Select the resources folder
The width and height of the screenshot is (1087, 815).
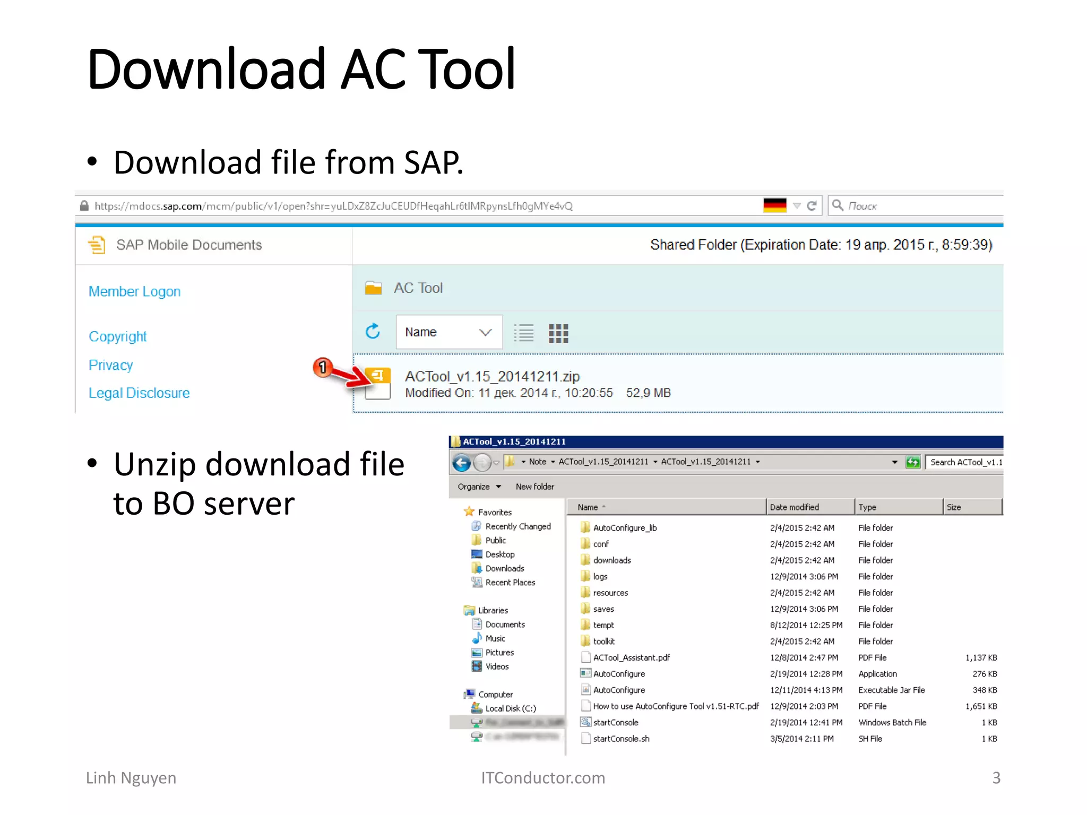tap(610, 593)
